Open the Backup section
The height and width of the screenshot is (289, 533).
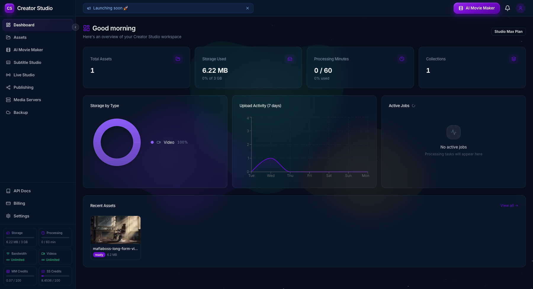(20, 112)
